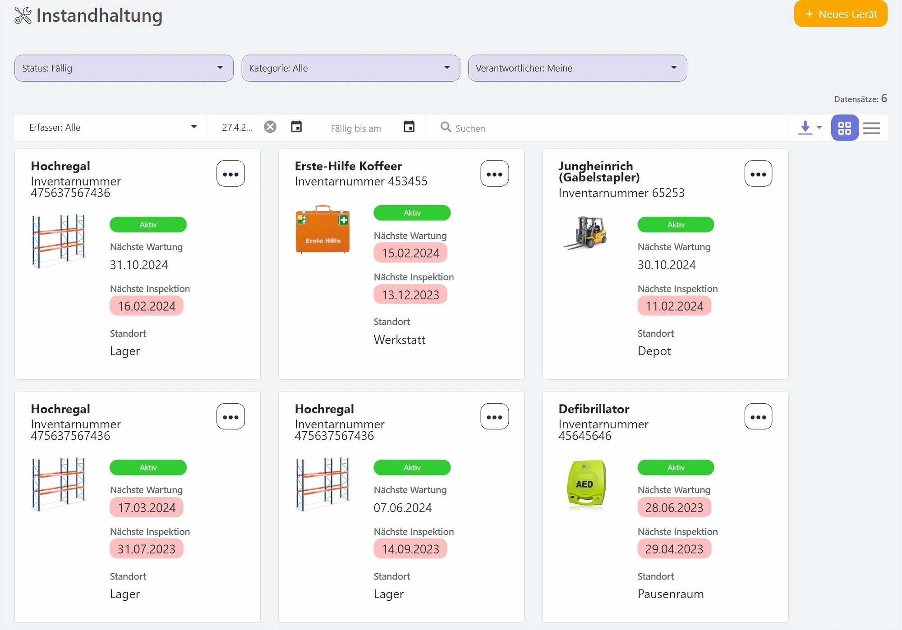The height and width of the screenshot is (630, 902).
Task: Expand the Status: Fällig dropdown
Action: point(124,68)
